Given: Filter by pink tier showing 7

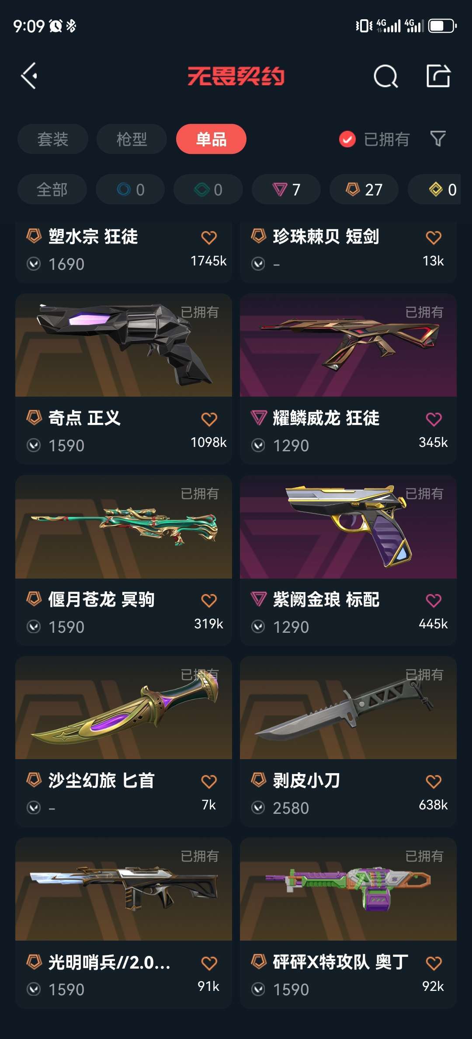Looking at the screenshot, I should 286,189.
